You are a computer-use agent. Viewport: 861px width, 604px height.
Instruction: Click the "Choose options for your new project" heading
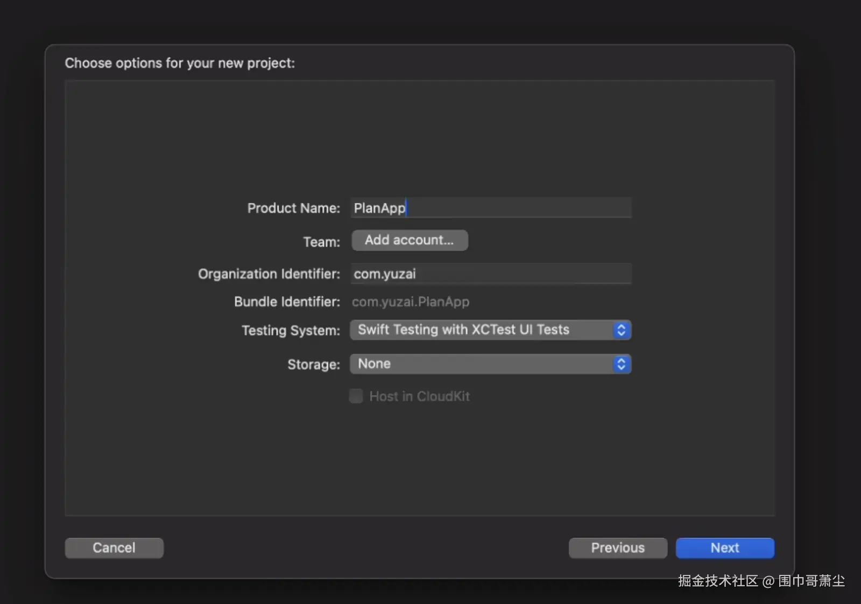180,63
